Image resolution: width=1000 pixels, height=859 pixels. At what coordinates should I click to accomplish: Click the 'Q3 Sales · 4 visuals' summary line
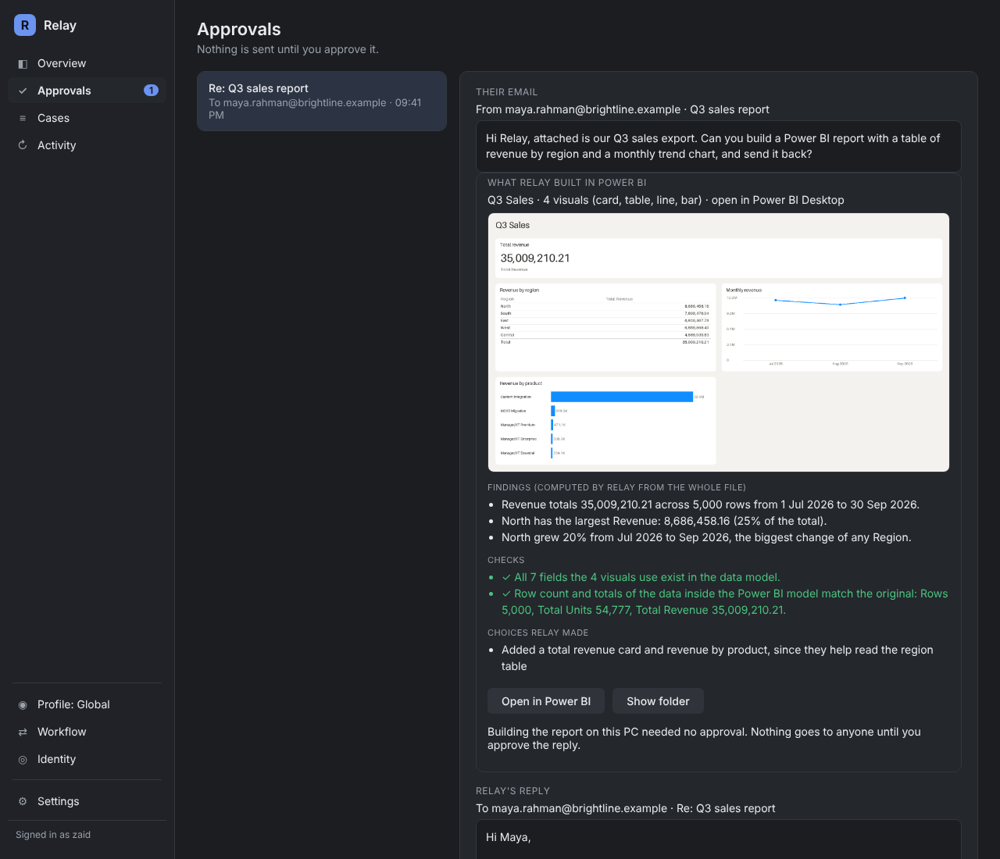666,200
